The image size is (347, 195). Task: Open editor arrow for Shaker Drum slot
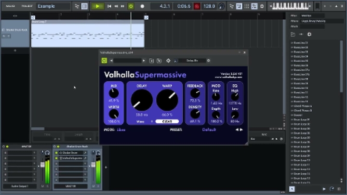[x=85, y=153]
